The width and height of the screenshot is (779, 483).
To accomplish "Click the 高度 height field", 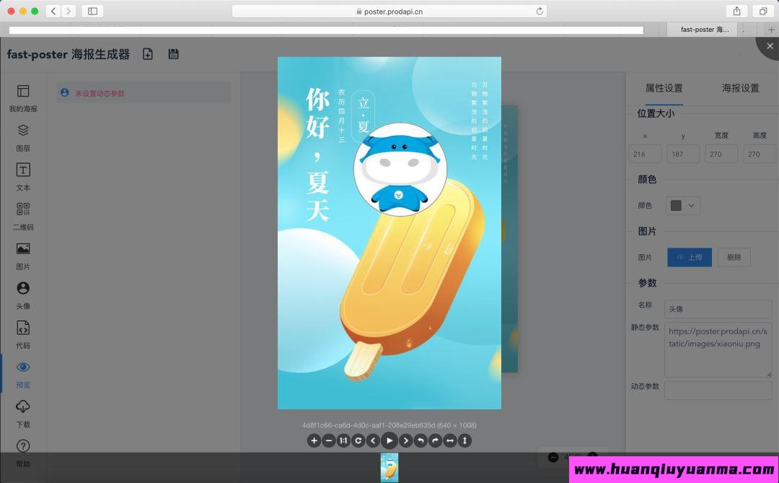I will [x=760, y=154].
